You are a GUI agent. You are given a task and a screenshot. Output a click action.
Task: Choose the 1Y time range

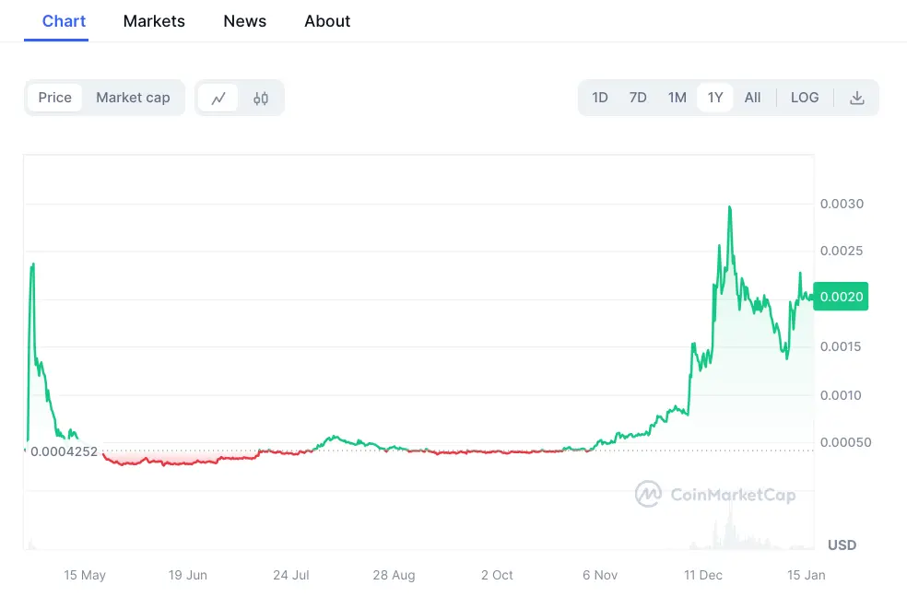[x=715, y=98]
